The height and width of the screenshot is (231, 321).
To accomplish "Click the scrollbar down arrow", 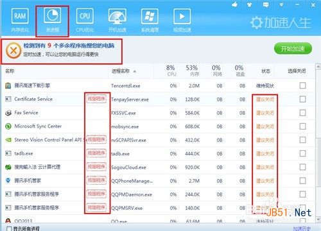I will click(x=318, y=219).
